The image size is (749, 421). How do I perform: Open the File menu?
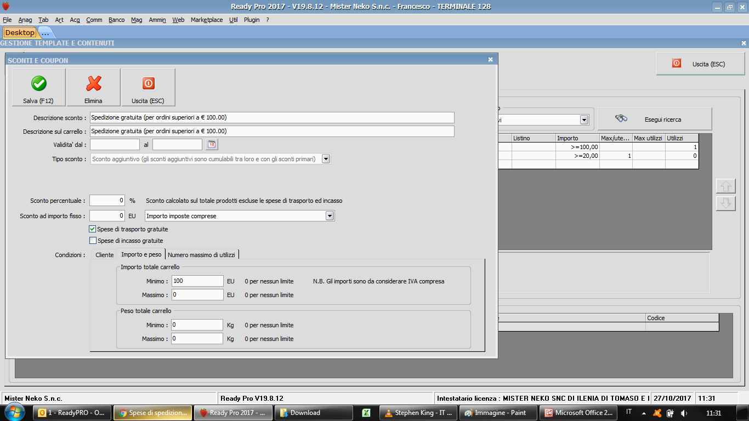(7, 20)
